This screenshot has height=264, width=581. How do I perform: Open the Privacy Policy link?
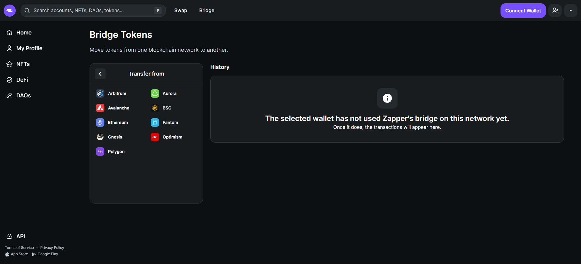(52, 248)
